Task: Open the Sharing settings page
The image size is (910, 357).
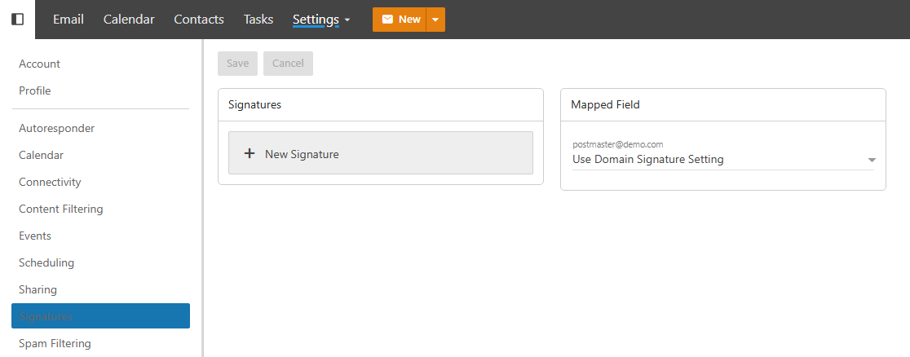Action: [38, 289]
